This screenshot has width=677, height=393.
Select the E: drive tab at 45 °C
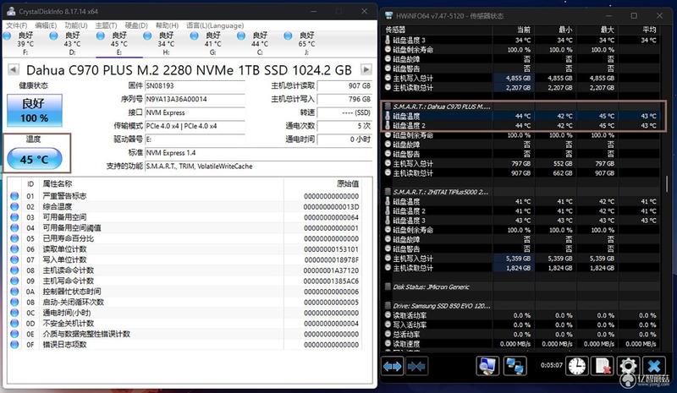[x=118, y=43]
